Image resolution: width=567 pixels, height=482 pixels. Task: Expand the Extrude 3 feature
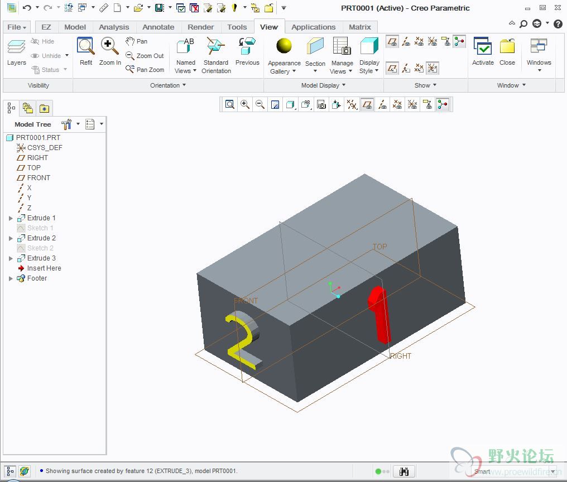(11, 258)
